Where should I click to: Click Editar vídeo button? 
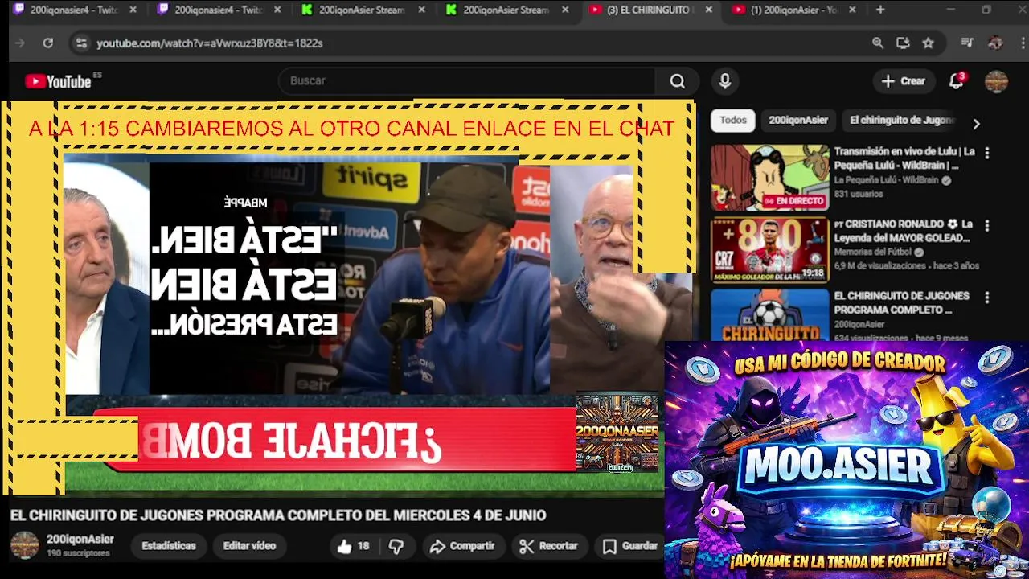tap(249, 546)
